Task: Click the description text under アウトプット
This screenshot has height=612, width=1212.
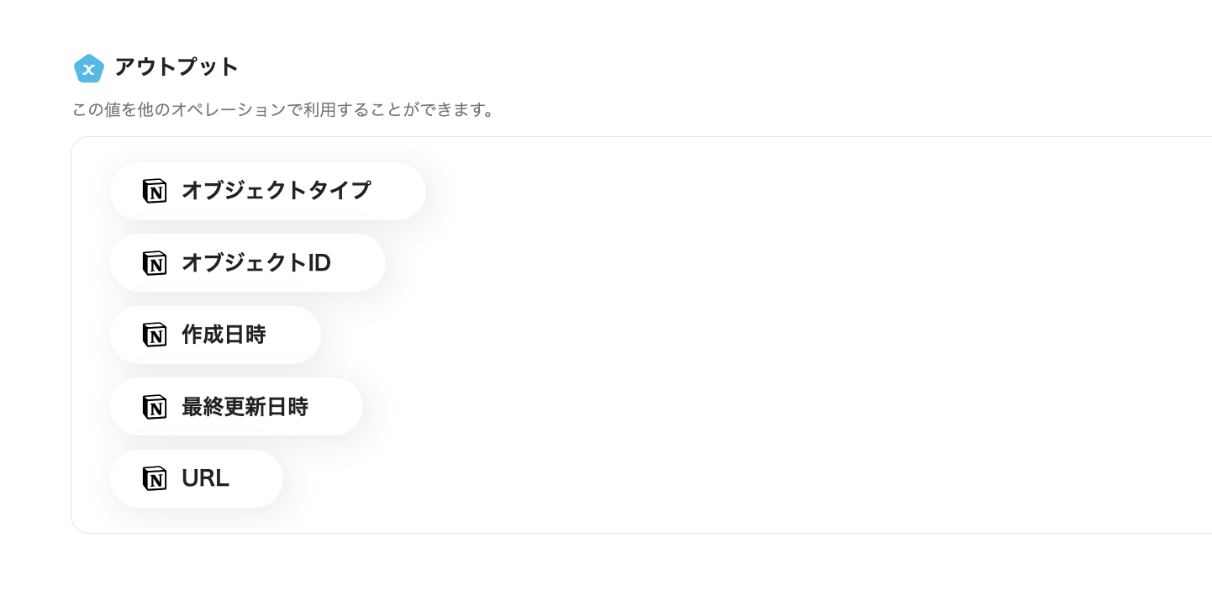Action: coord(283,110)
